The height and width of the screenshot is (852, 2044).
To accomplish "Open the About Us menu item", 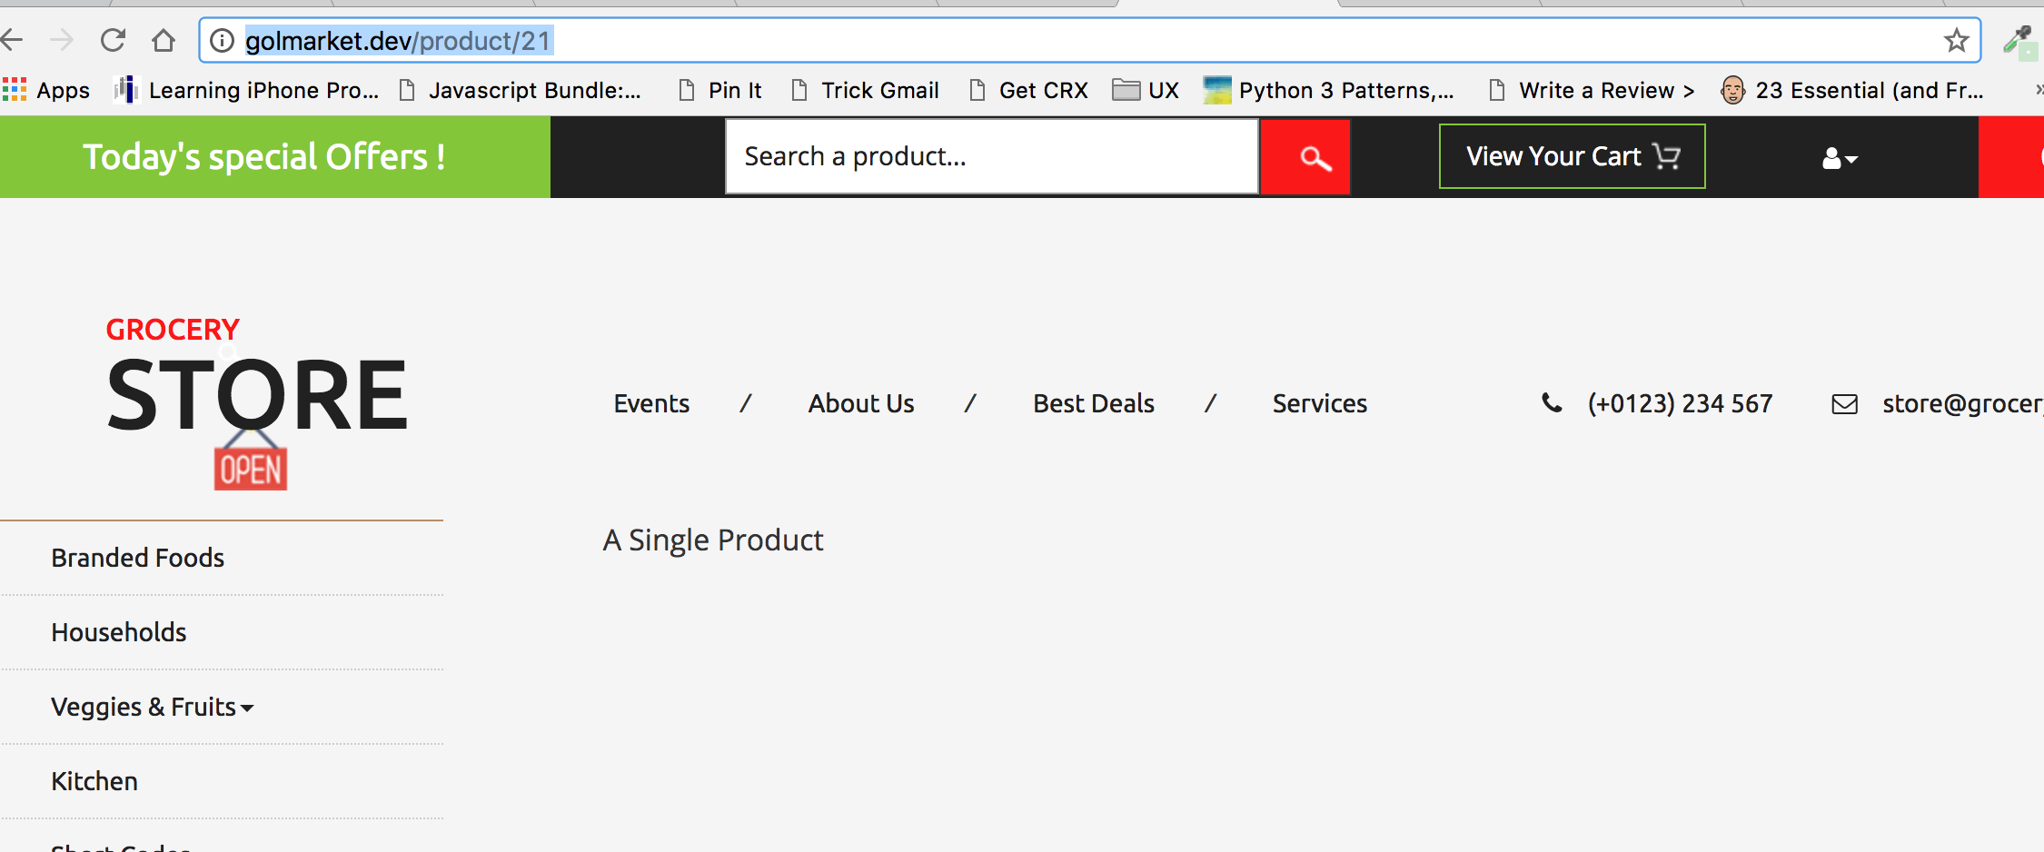I will tap(861, 403).
